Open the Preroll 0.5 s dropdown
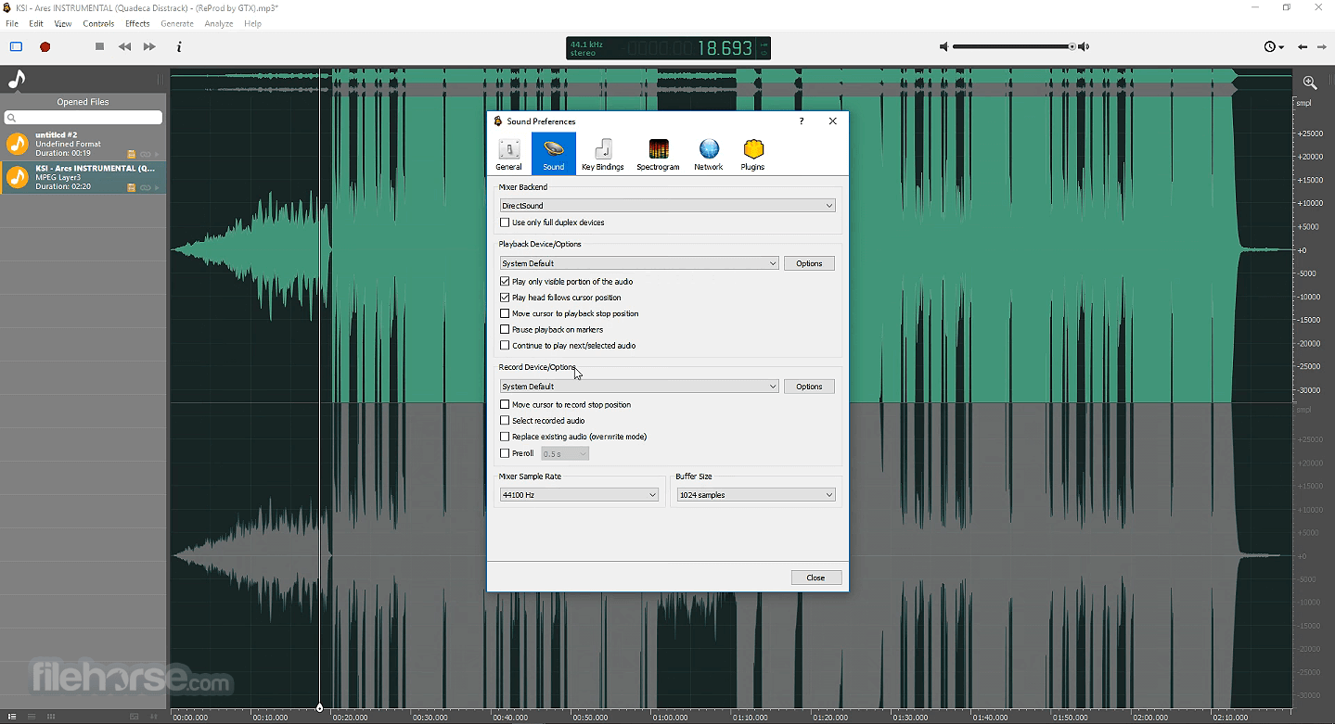The height and width of the screenshot is (724, 1335). click(565, 453)
